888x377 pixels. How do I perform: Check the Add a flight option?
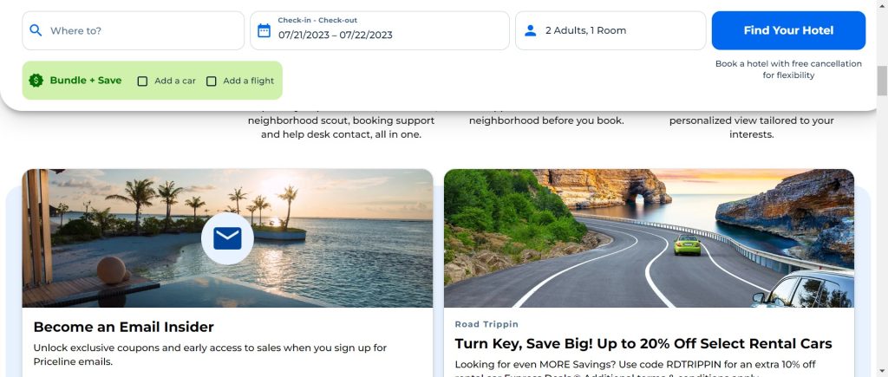click(211, 81)
